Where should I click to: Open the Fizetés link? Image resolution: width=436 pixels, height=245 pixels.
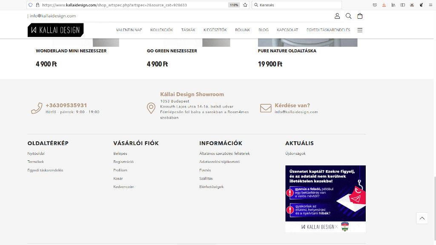[205, 170]
